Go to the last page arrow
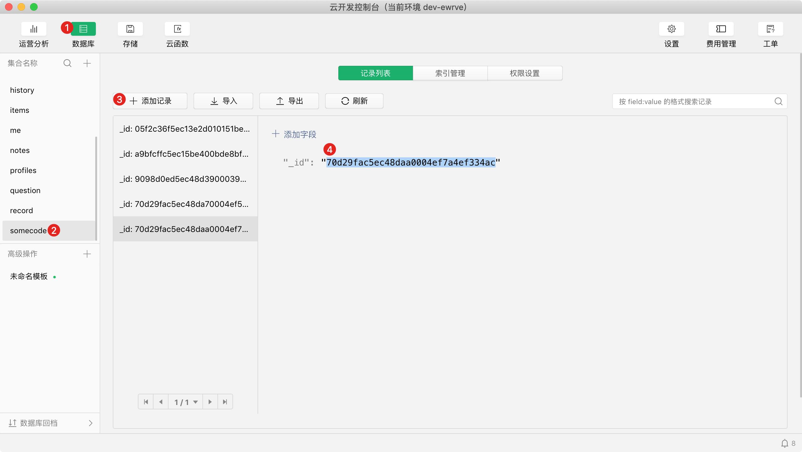 click(x=225, y=402)
